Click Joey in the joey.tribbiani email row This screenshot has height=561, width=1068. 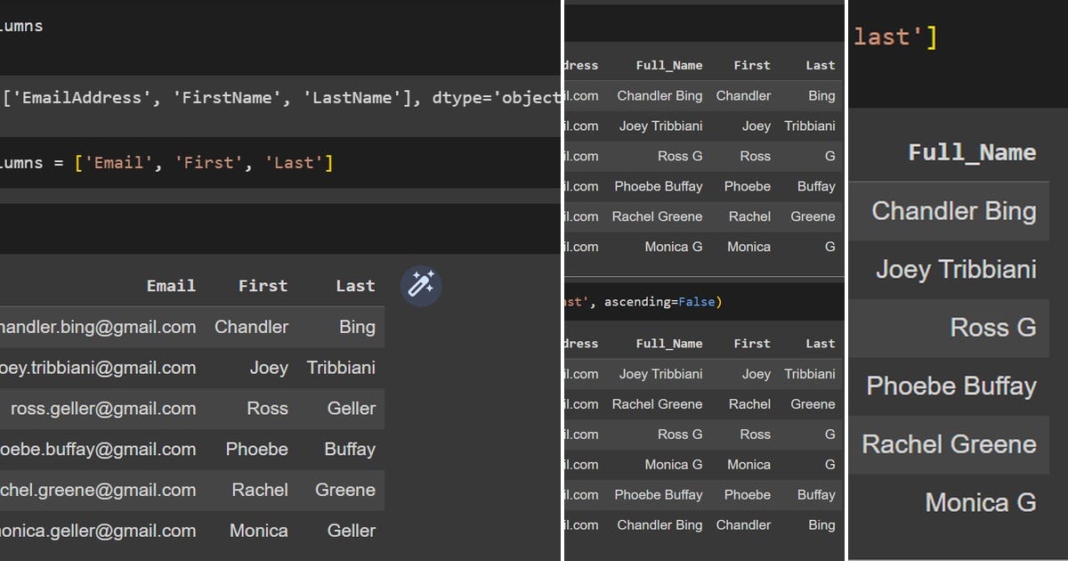pyautogui.click(x=269, y=368)
